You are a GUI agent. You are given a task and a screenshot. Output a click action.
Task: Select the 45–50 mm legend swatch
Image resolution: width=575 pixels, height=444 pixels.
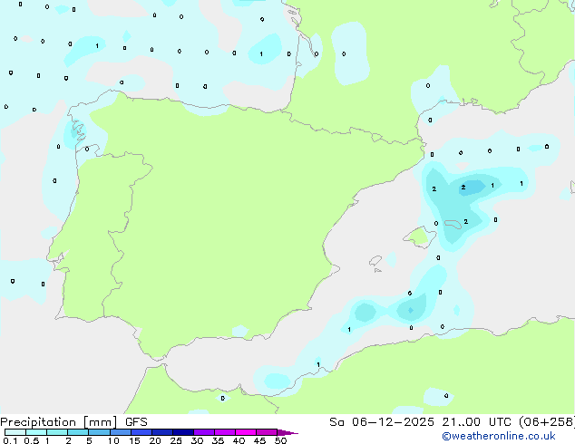click(267, 432)
